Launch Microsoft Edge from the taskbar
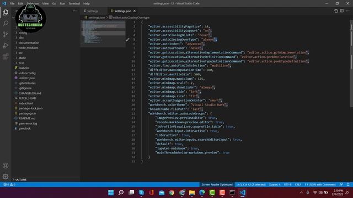 202,193
